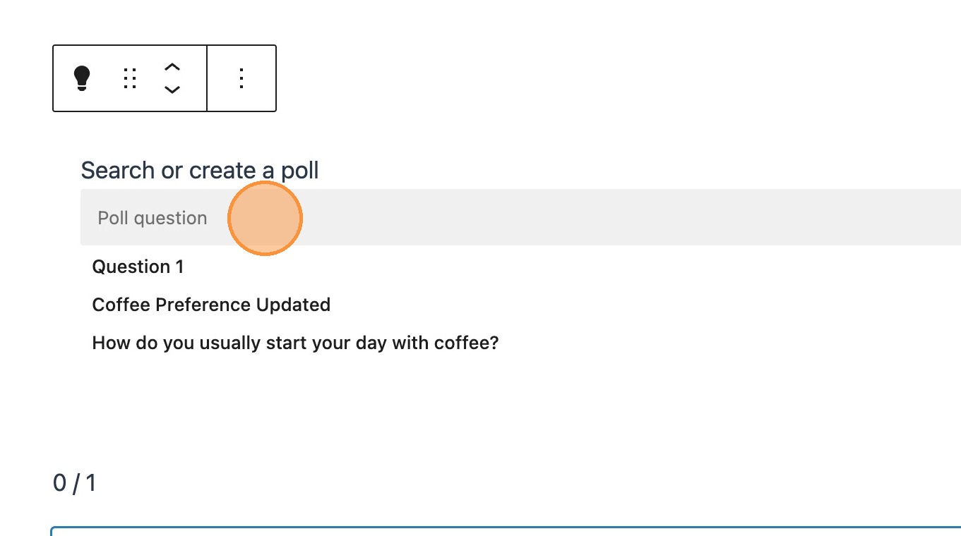Choose "Coffee Preference Updated" from the results
961x536 pixels.
pyautogui.click(x=211, y=305)
